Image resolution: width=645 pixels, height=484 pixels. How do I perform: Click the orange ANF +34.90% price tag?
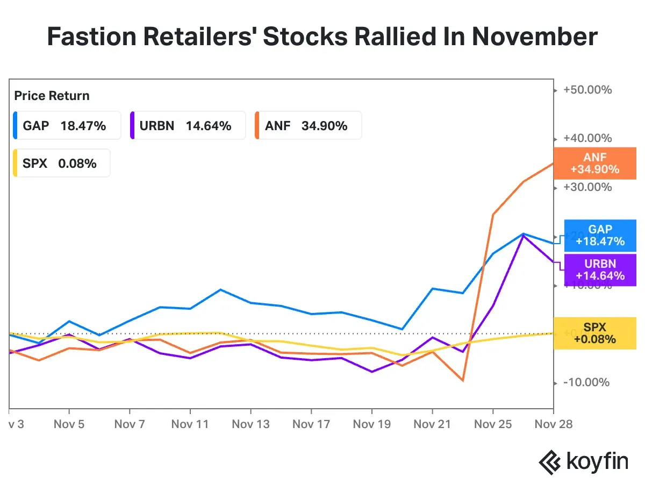595,163
